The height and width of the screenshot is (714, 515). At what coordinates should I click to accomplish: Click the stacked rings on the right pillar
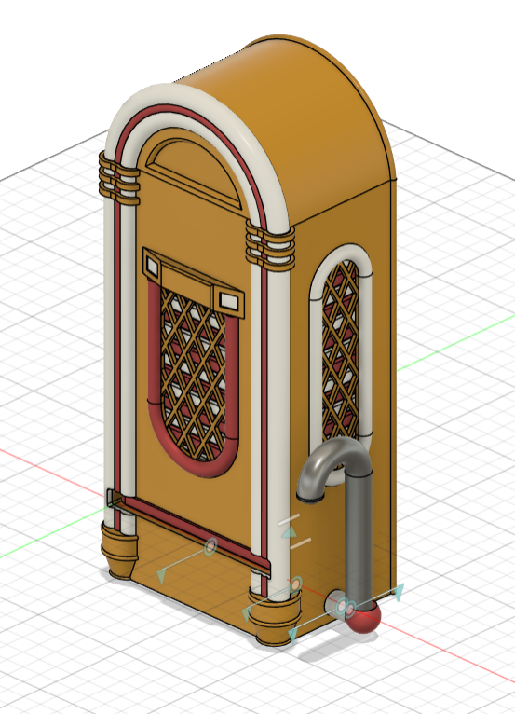(x=270, y=246)
